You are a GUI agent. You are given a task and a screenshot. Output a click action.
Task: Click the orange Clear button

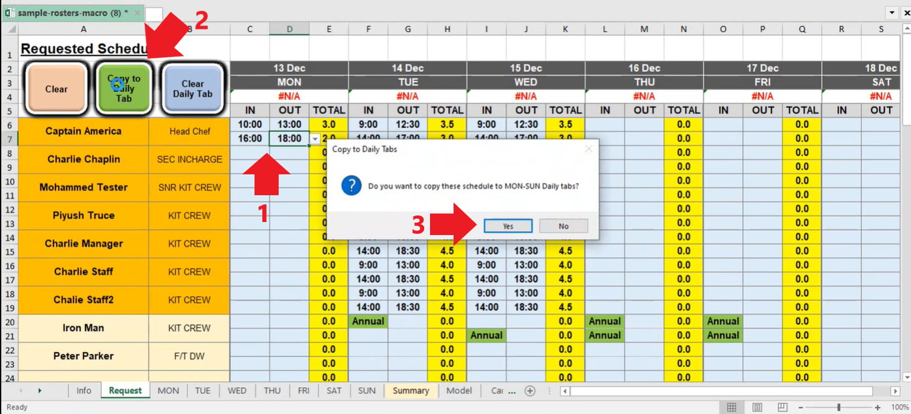56,89
